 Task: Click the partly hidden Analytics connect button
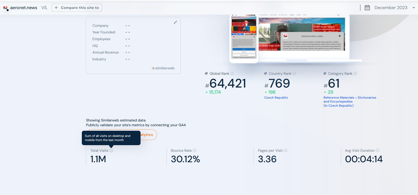click(x=149, y=135)
